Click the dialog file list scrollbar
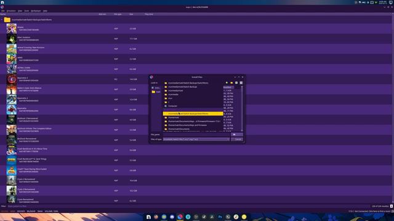This screenshot has height=221, width=394. [242, 108]
